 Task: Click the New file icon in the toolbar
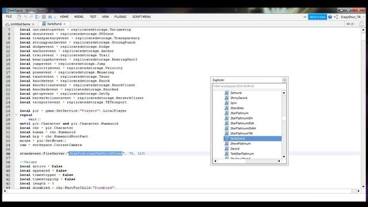pos(19,17)
